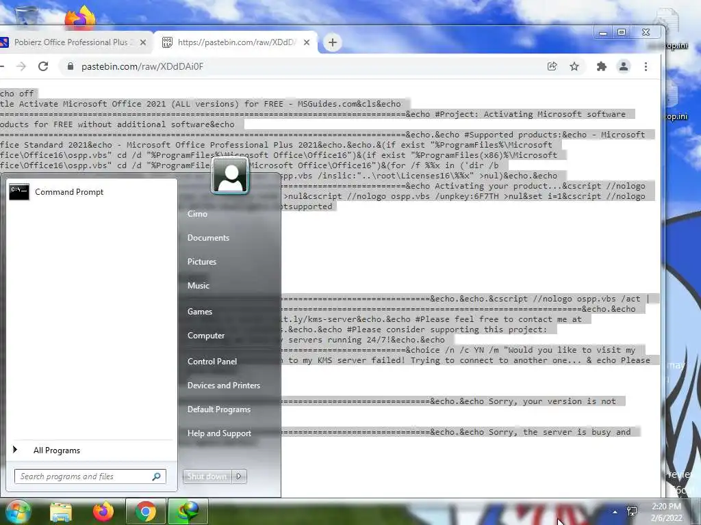This screenshot has height=525, width=701.
Task: Reload the pastebin page
Action: coord(43,66)
